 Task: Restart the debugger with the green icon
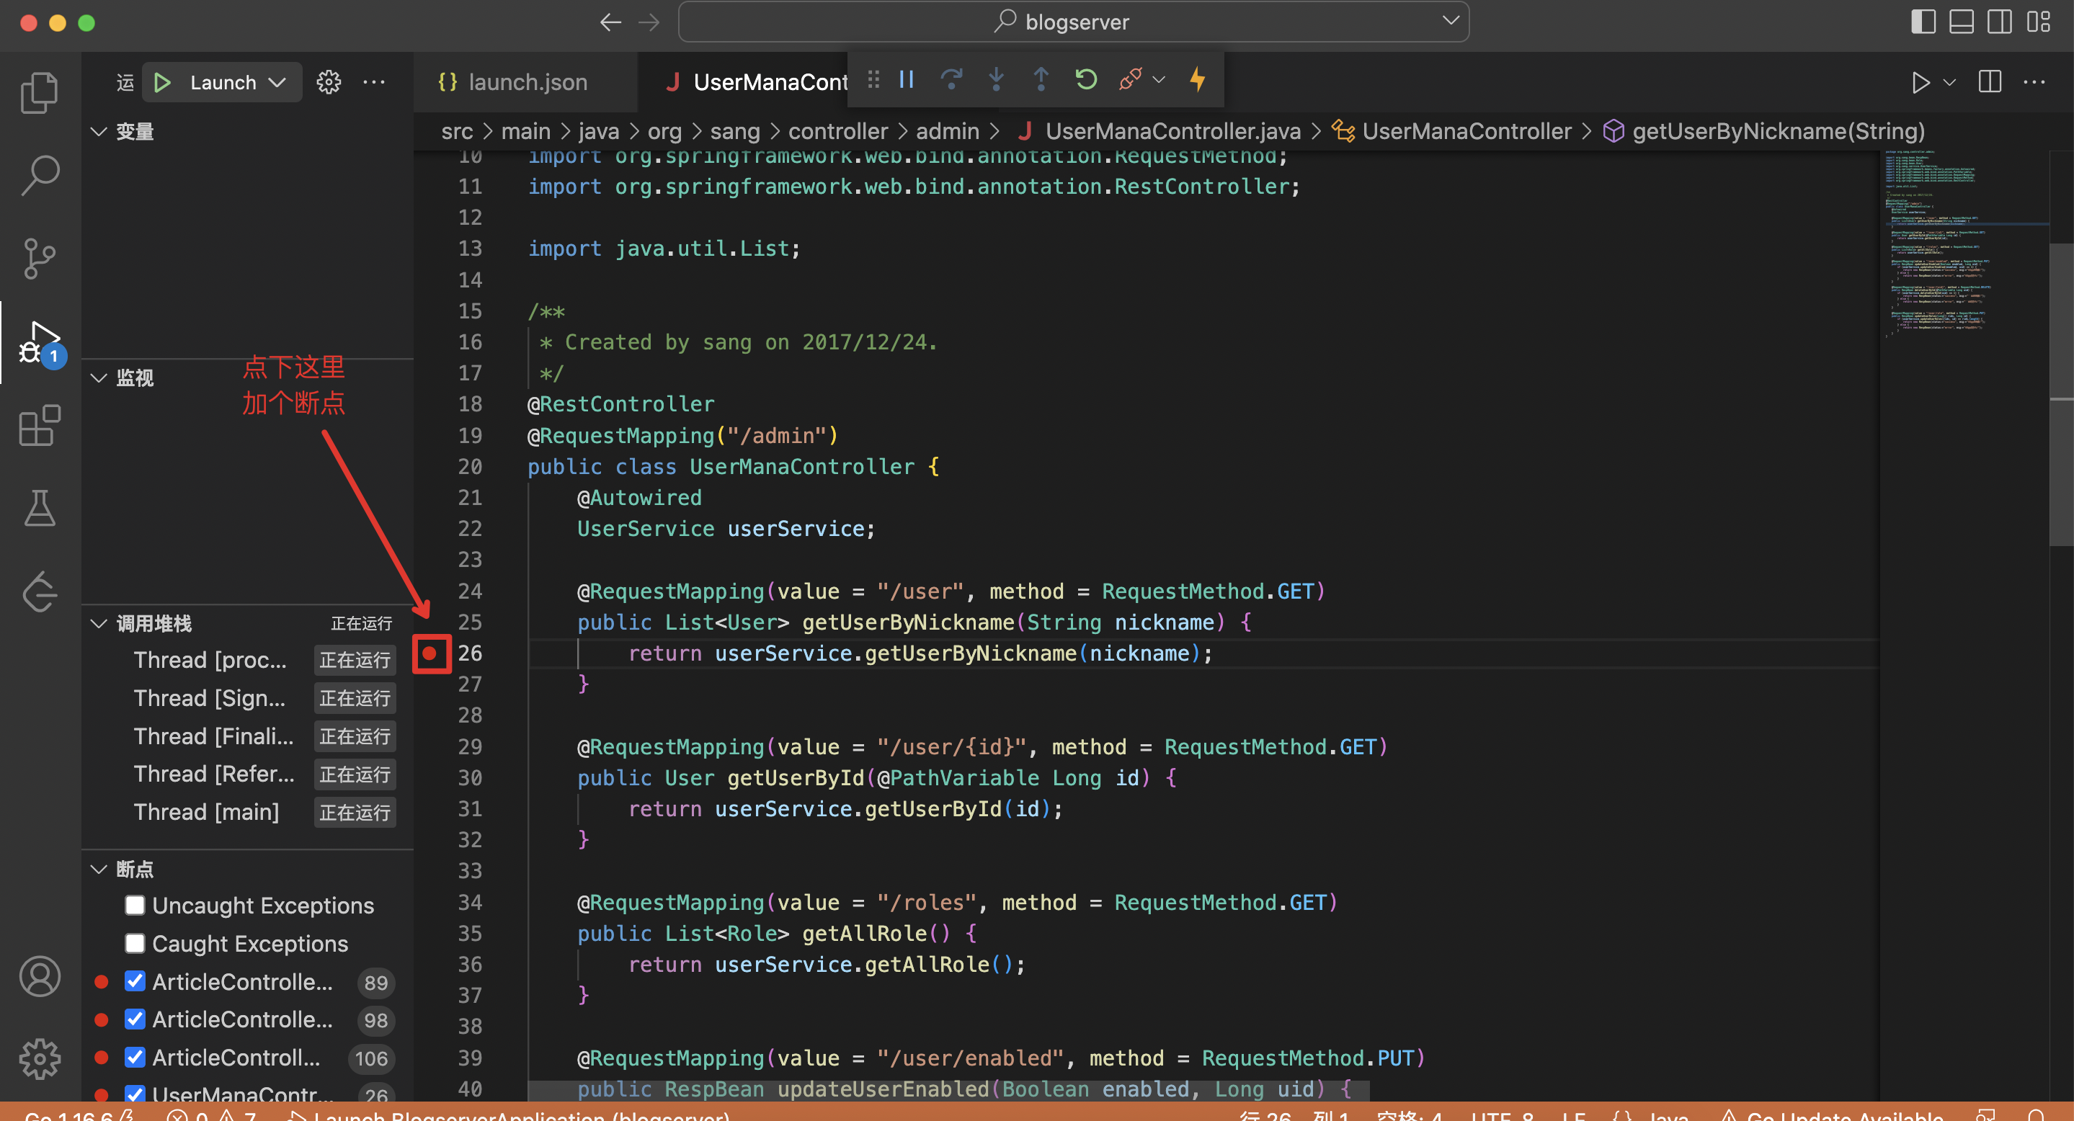click(x=1085, y=80)
